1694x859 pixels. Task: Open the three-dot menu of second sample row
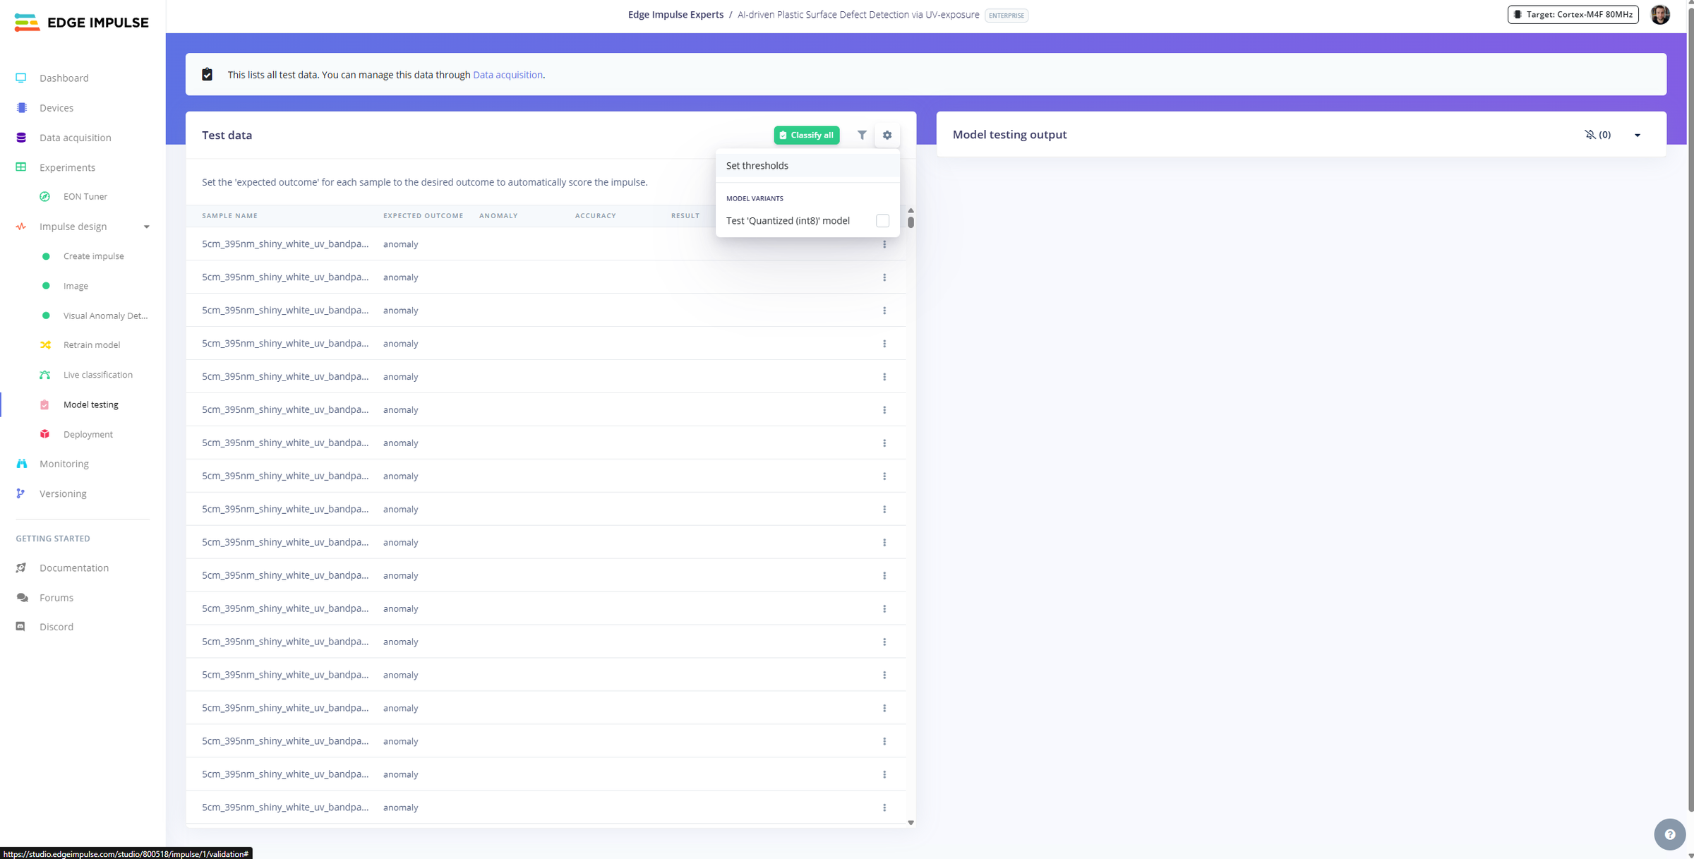point(884,277)
